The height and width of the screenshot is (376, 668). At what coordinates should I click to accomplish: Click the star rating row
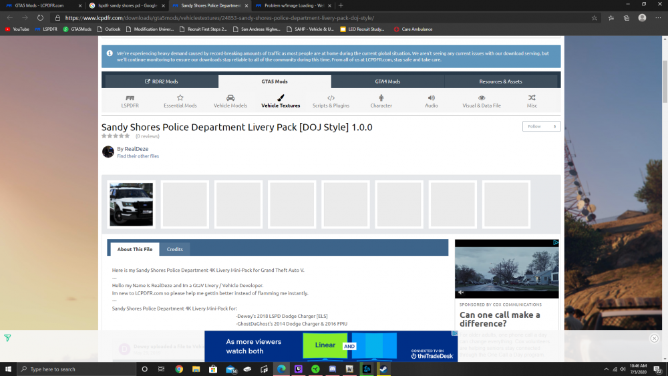point(116,136)
